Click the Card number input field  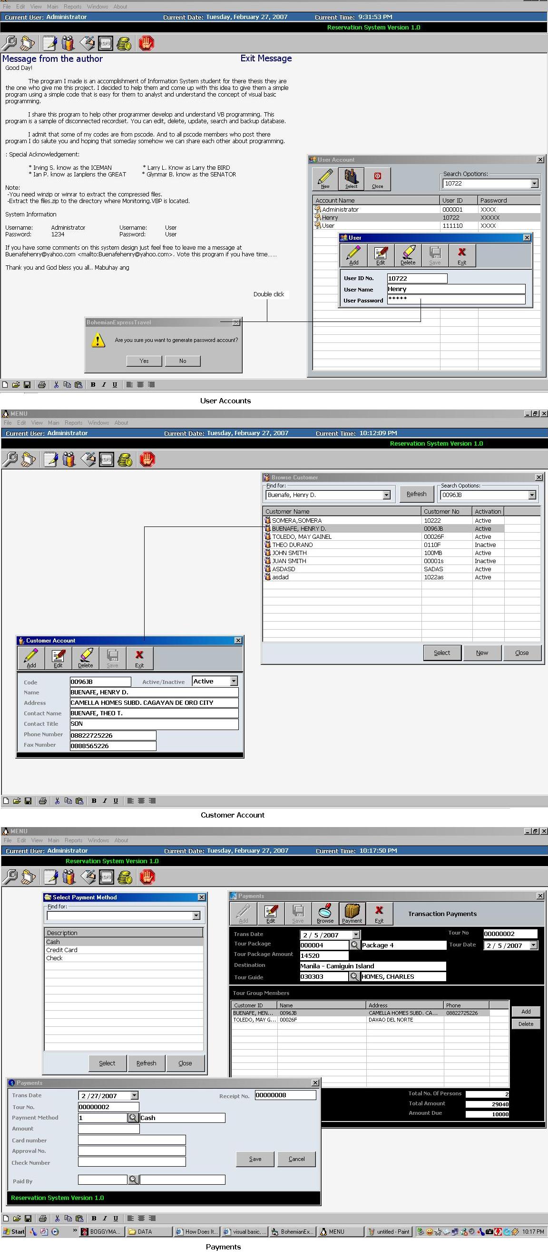(132, 1140)
